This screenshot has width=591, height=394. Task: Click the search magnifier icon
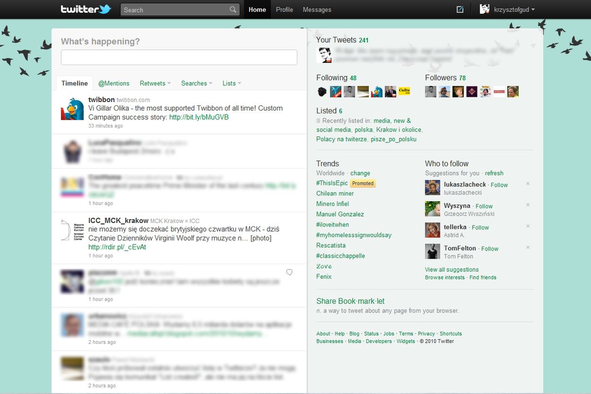coord(233,9)
